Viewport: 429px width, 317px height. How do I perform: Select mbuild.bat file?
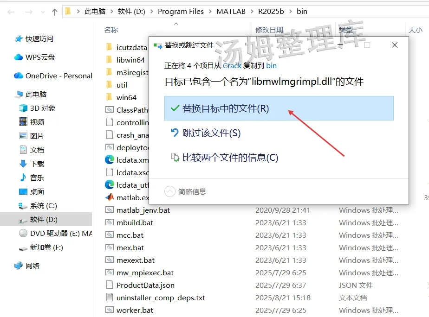[x=135, y=223]
